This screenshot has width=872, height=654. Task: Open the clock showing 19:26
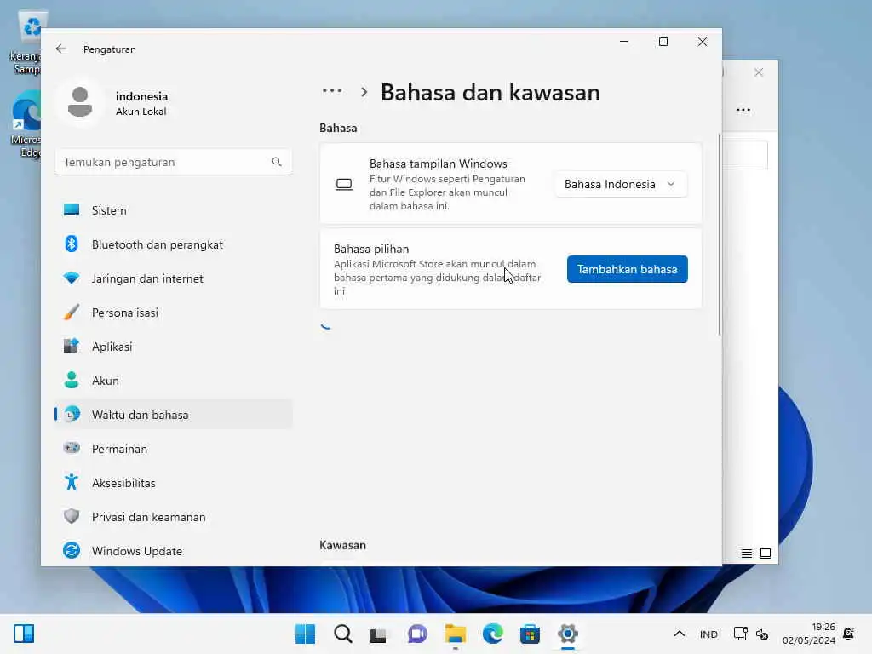pyautogui.click(x=808, y=634)
